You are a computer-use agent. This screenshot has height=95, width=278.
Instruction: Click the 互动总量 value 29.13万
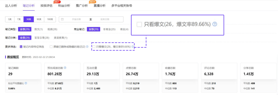(x=93, y=74)
